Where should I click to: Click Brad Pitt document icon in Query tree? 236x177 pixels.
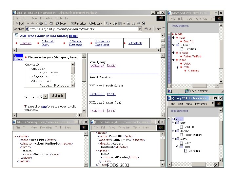click(x=182, y=127)
